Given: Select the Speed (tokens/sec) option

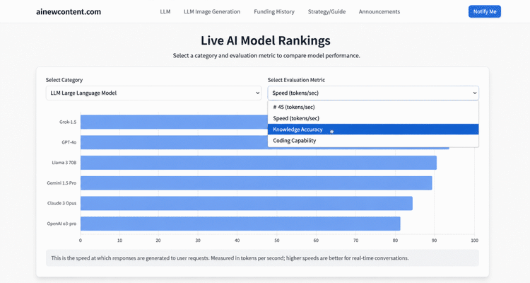Looking at the screenshot, I should point(373,118).
